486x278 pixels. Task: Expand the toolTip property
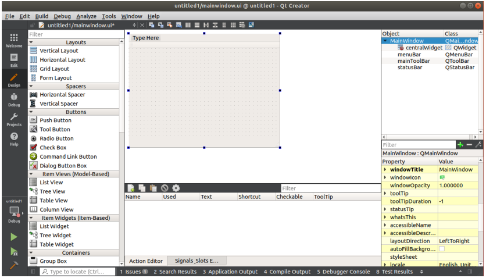click(385, 194)
